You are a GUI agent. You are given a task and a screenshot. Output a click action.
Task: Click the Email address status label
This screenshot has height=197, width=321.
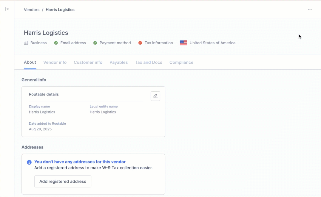(73, 43)
